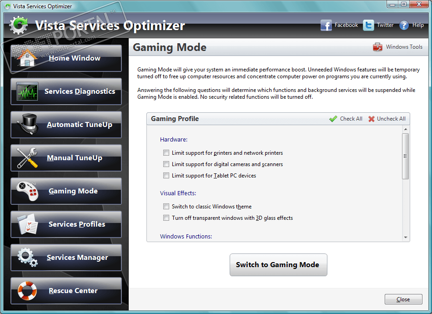432x314 pixels.
Task: Click the Gaming Profile scrollbar thumb
Action: (x=405, y=156)
